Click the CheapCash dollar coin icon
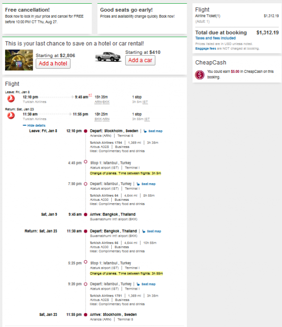 200,74
